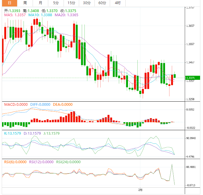This screenshot has width=203, height=195.
Task: Click the RSI(24):0.0000 label
Action: 68,162
